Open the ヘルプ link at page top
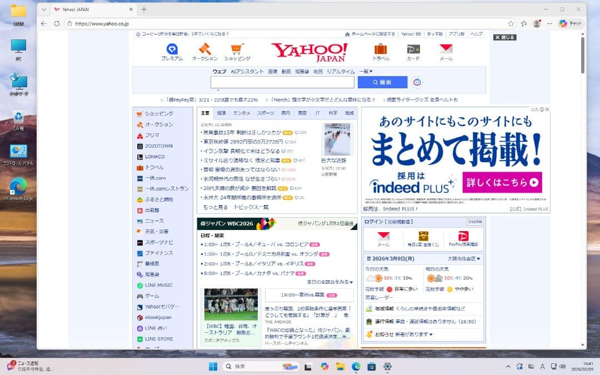 [x=476, y=34]
